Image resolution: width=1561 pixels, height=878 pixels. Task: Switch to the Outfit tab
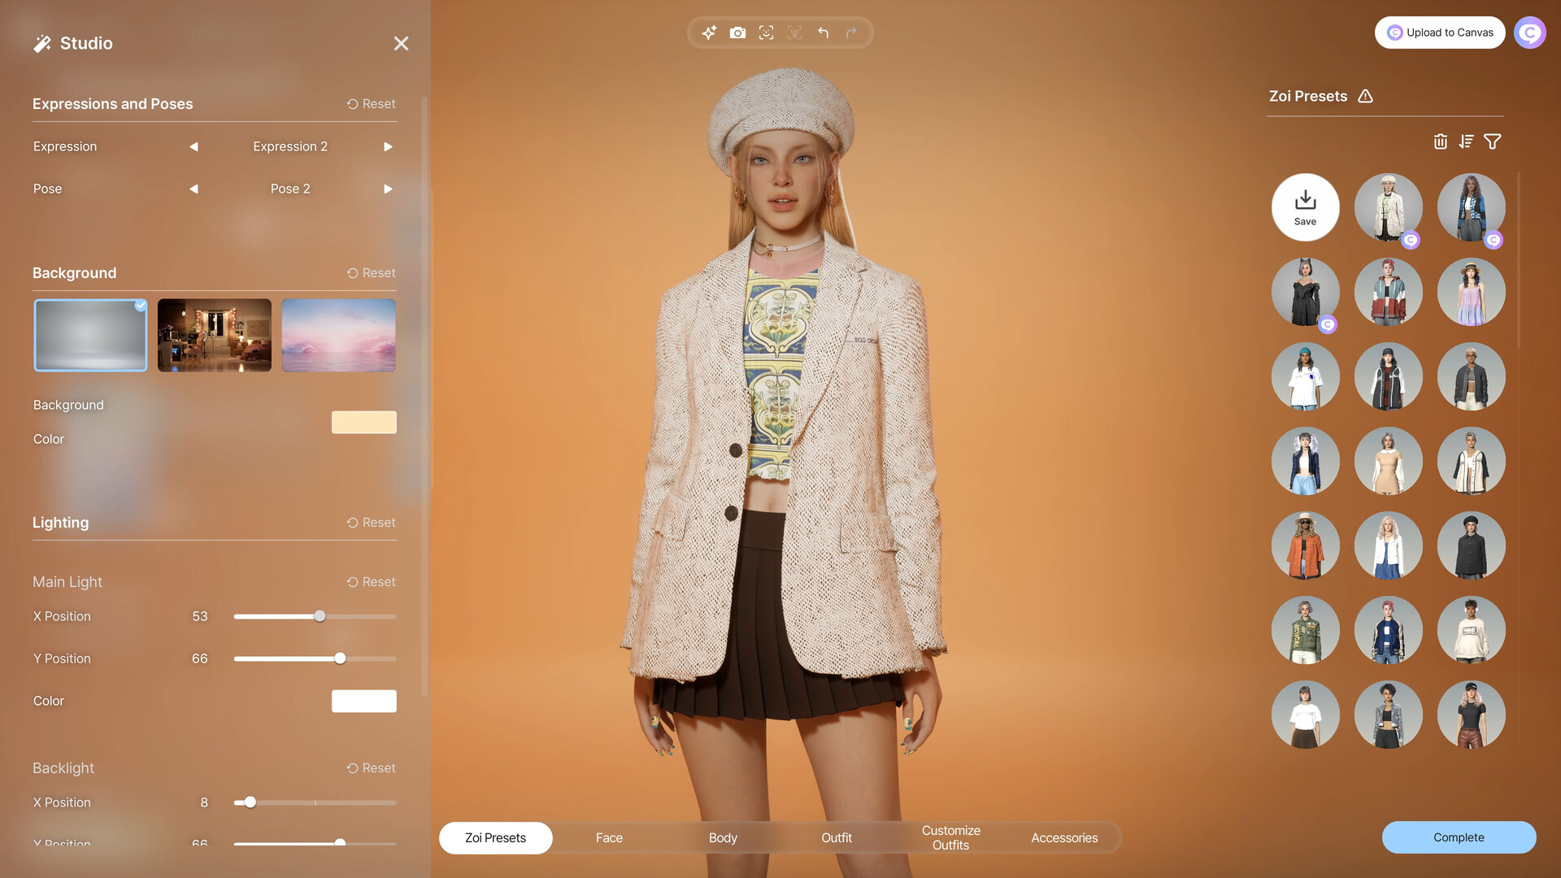(x=837, y=838)
